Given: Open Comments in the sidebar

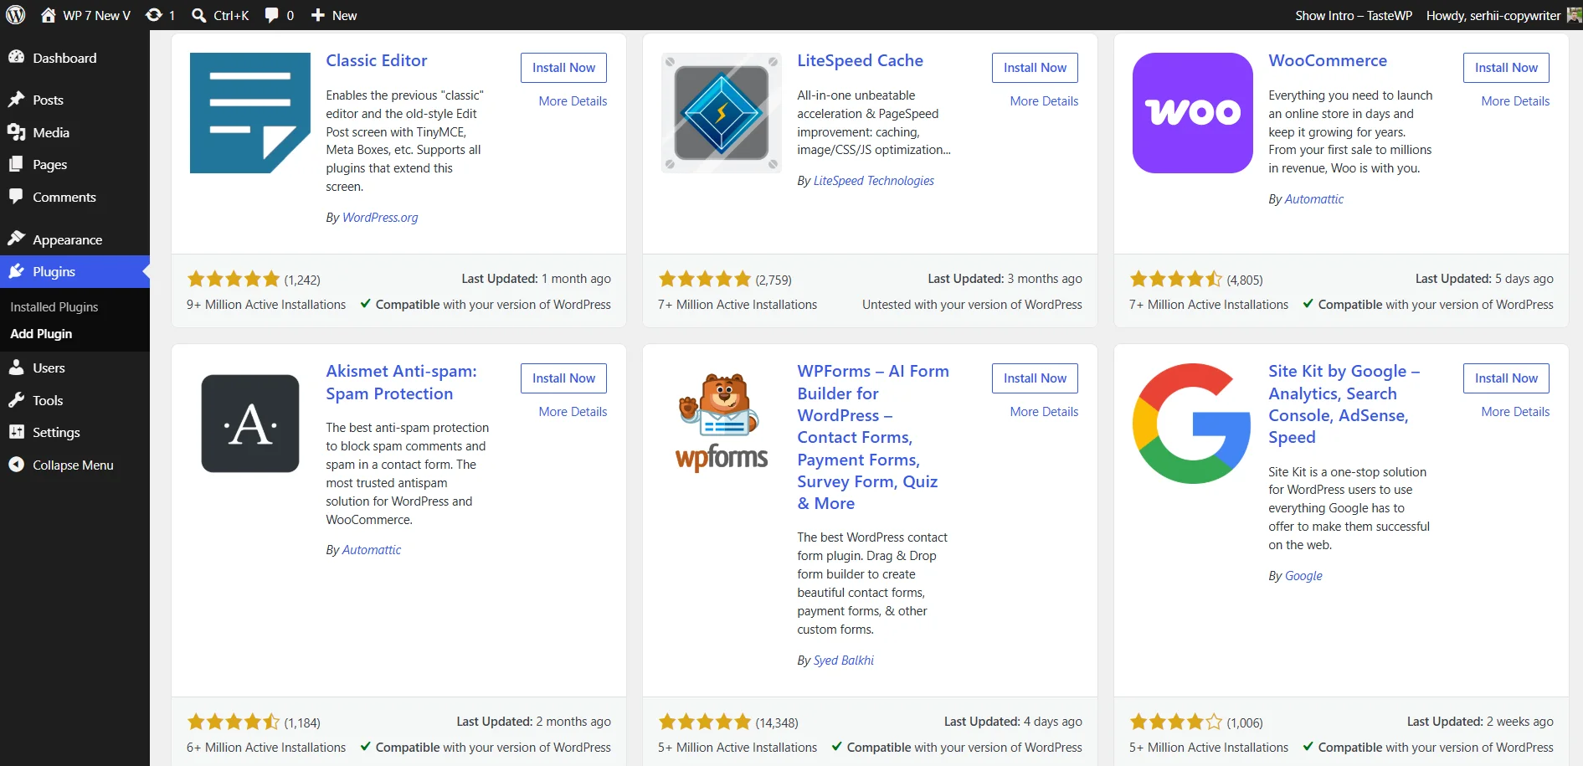Looking at the screenshot, I should [75, 197].
